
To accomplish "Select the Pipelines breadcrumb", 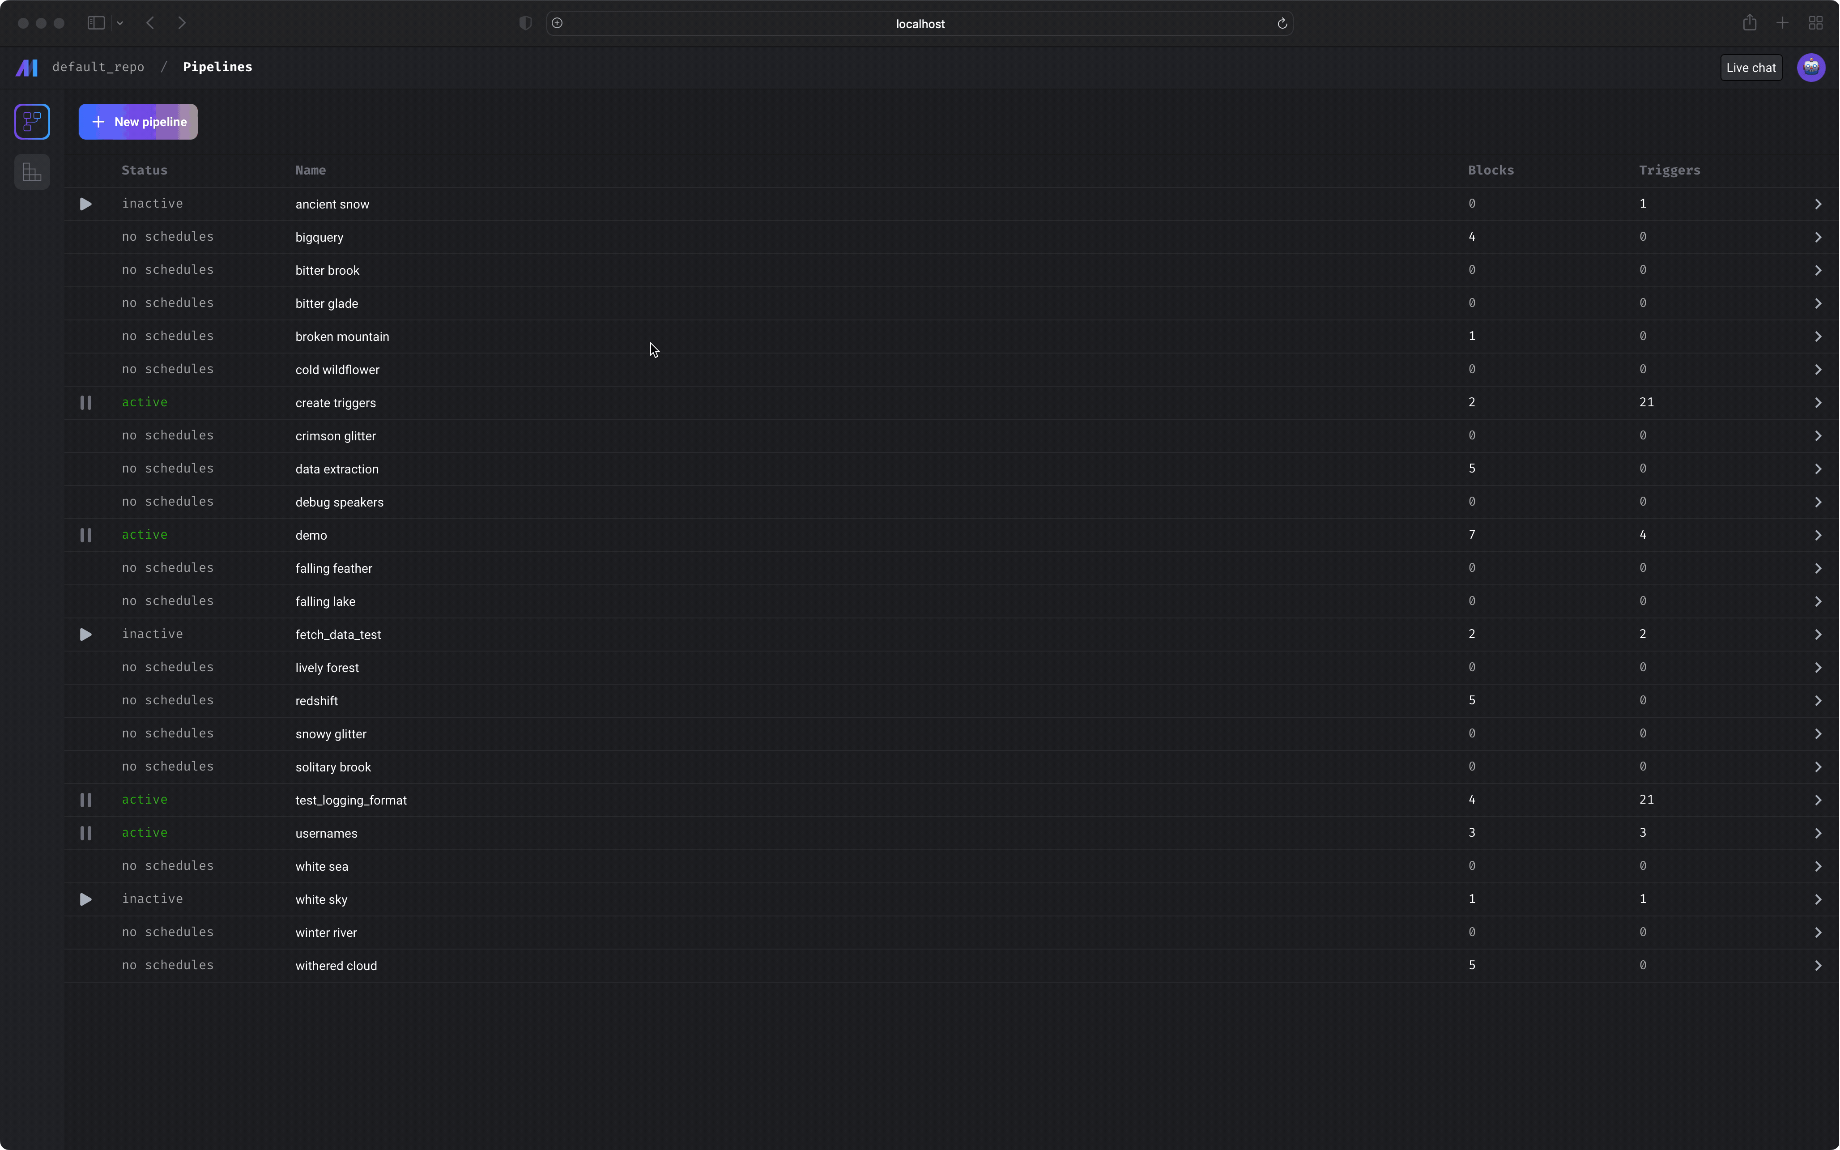I will click(x=217, y=67).
